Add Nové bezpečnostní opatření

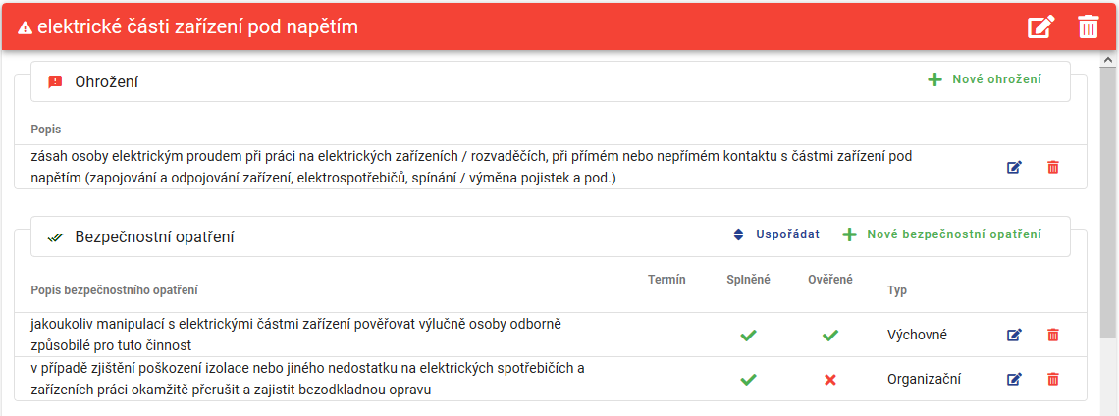(941, 234)
